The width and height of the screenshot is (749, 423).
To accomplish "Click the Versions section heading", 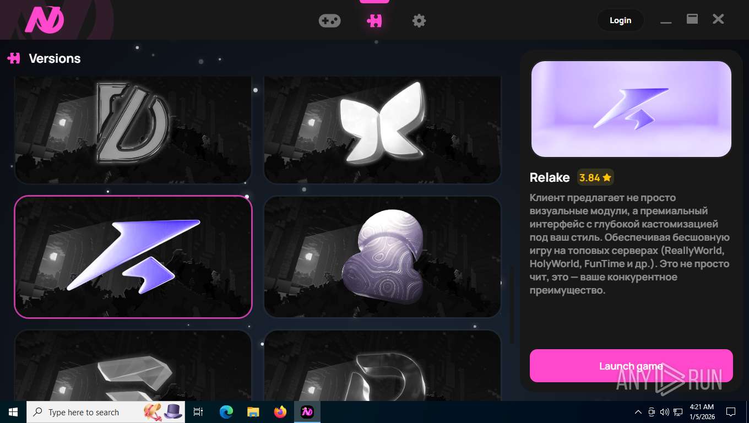I will pos(55,58).
